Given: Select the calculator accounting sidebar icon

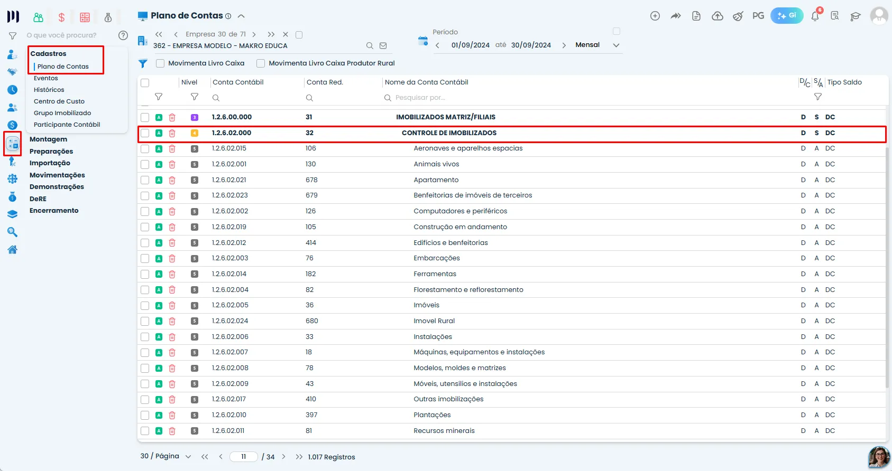Looking at the screenshot, I should pyautogui.click(x=13, y=143).
